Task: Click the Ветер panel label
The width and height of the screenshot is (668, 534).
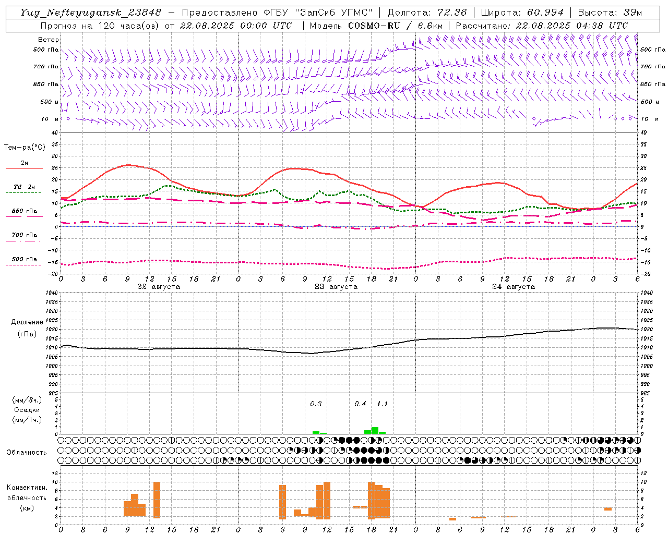Action: [49, 40]
